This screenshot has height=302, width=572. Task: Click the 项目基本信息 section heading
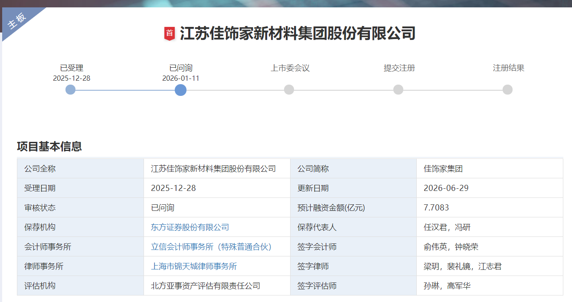point(49,147)
